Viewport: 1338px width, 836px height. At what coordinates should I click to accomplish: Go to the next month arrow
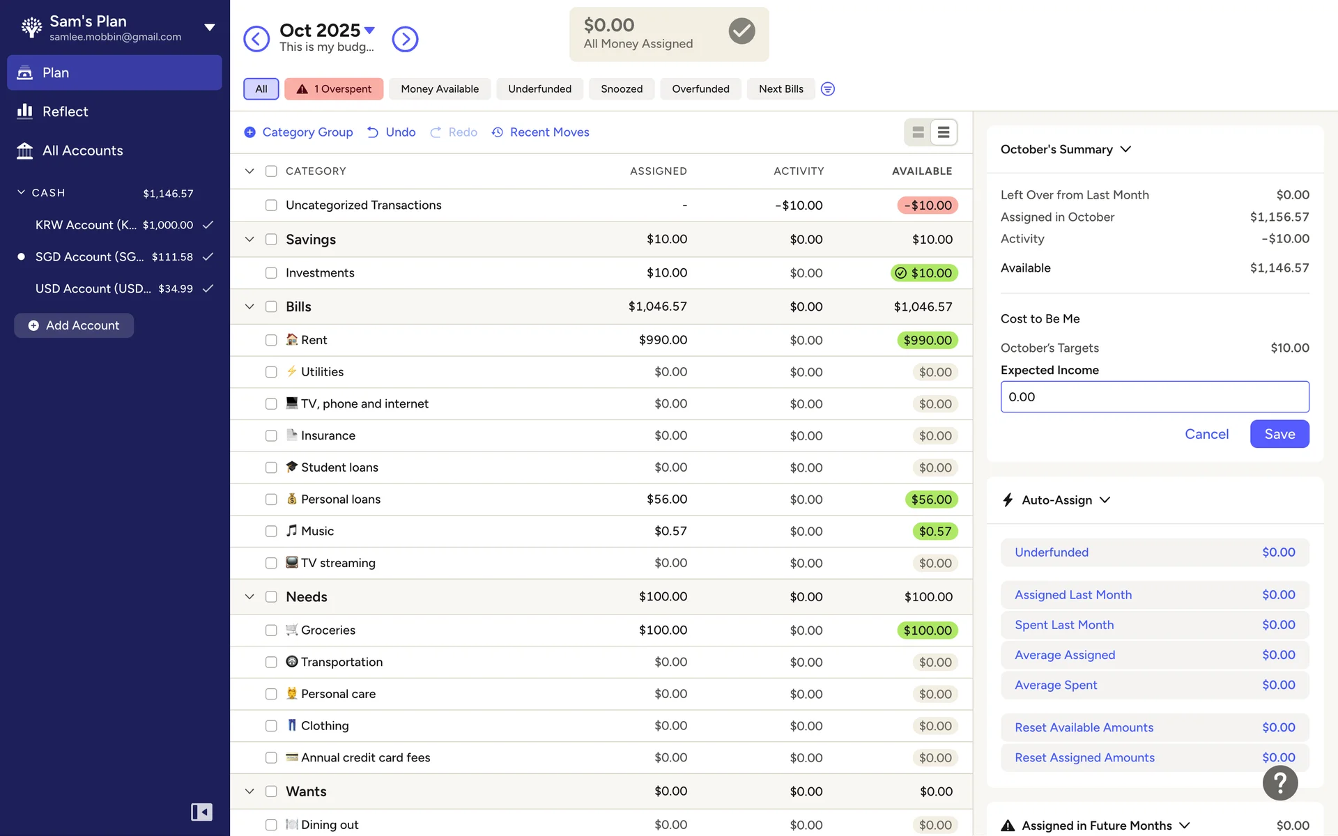pos(405,39)
